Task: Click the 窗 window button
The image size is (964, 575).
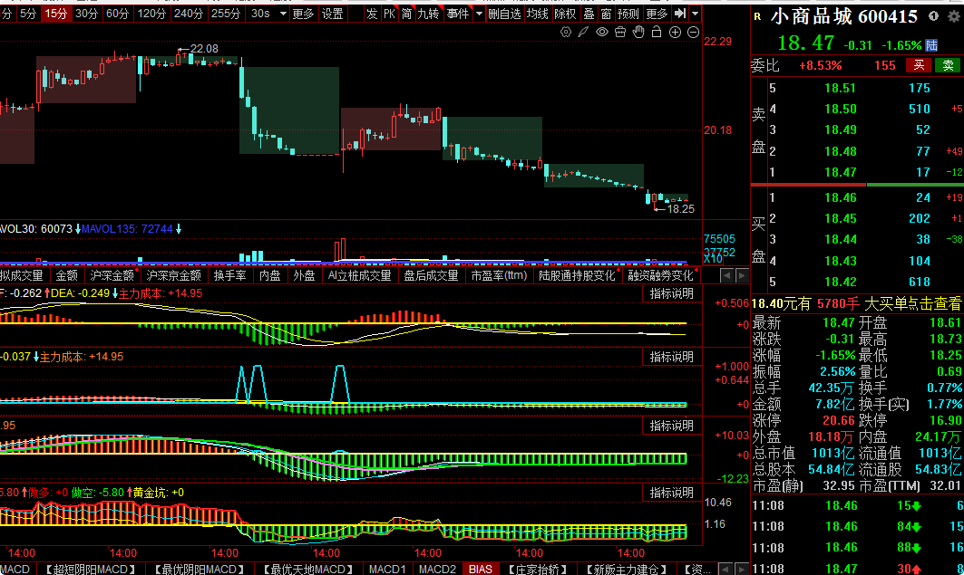Action: point(606,13)
